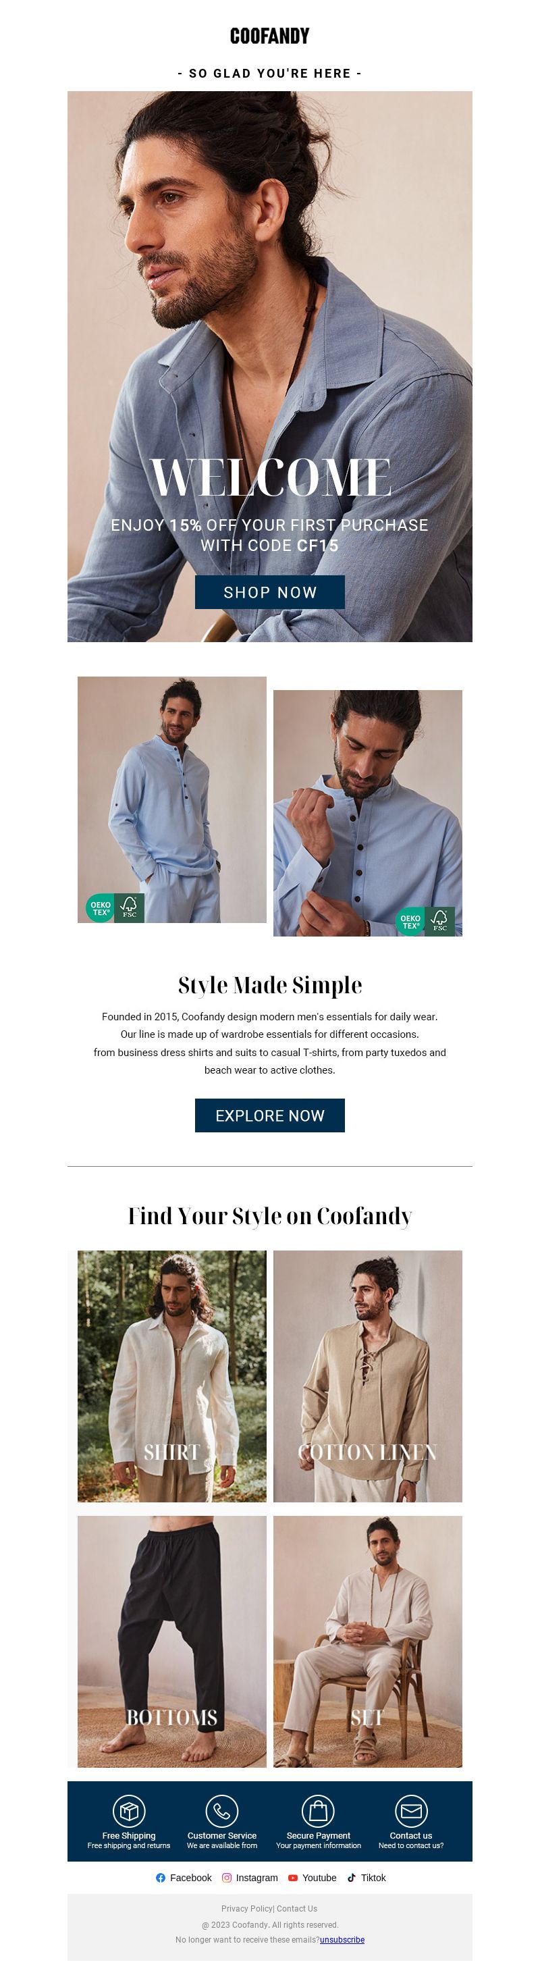Screen dimensions: 540x1973
Task: Open the Instagram social link
Action: [250, 1877]
